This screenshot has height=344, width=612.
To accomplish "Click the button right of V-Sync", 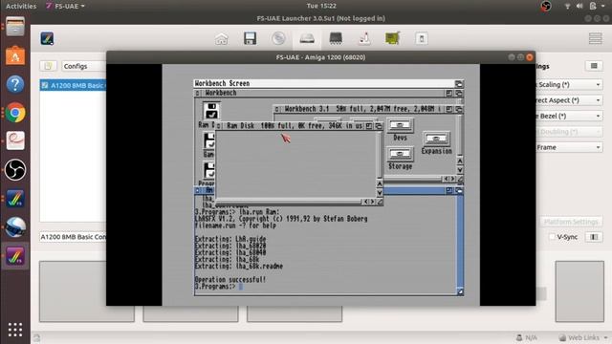I will (x=594, y=237).
